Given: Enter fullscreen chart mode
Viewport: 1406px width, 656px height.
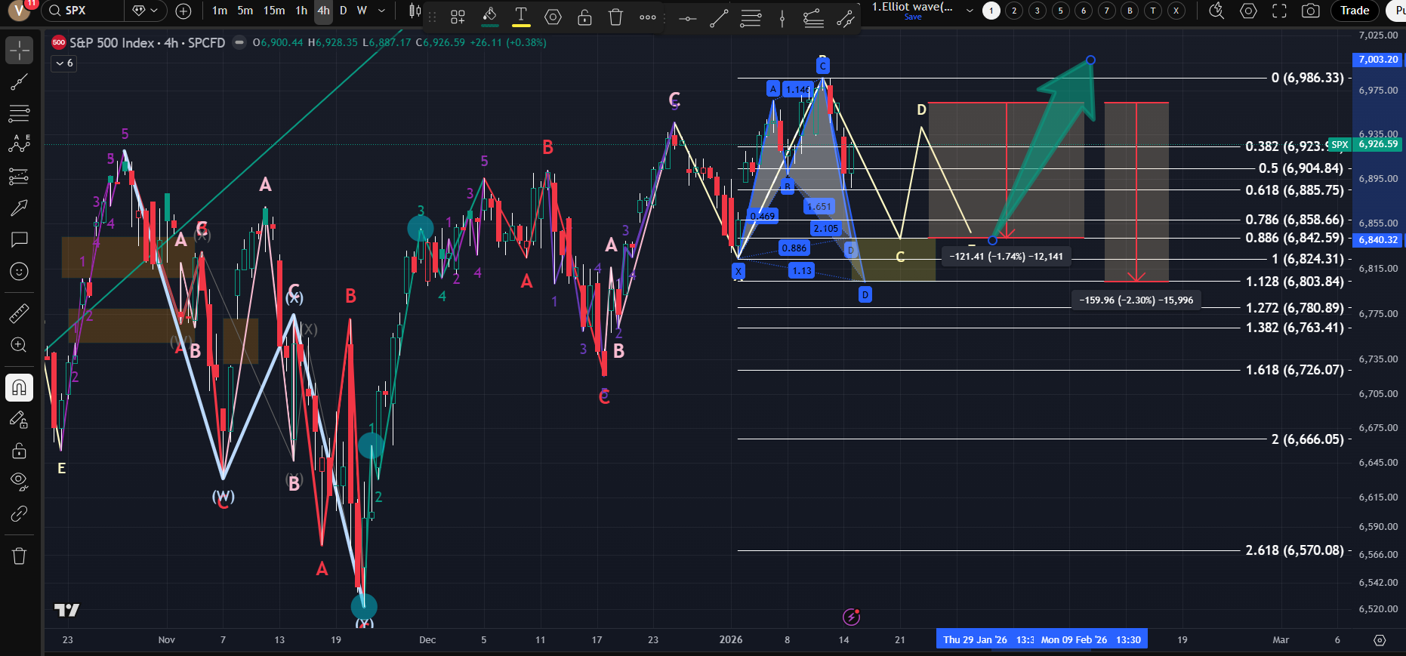Looking at the screenshot, I should click(x=1279, y=11).
